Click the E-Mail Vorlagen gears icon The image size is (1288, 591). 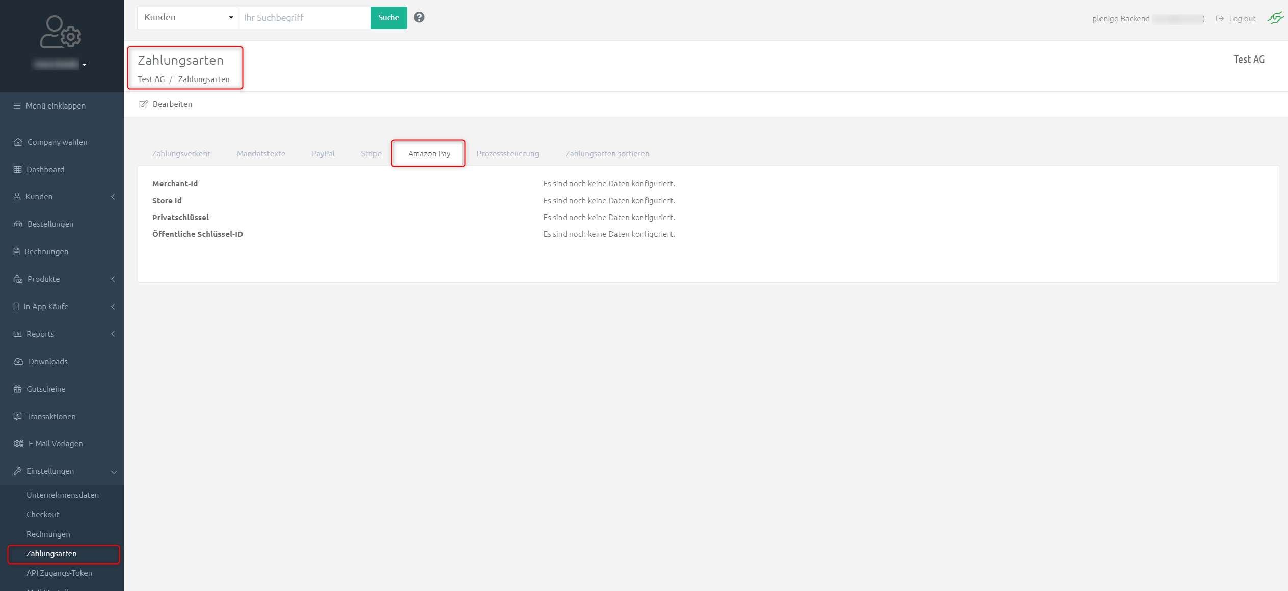(19, 444)
